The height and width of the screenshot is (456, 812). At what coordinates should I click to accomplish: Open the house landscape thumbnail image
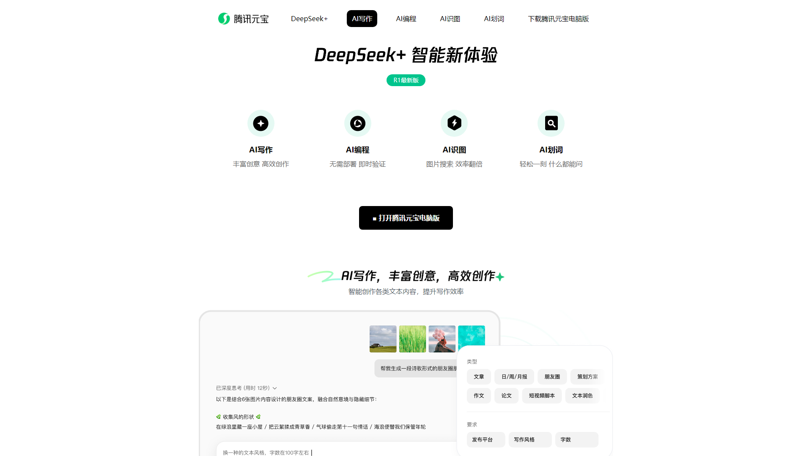point(383,339)
